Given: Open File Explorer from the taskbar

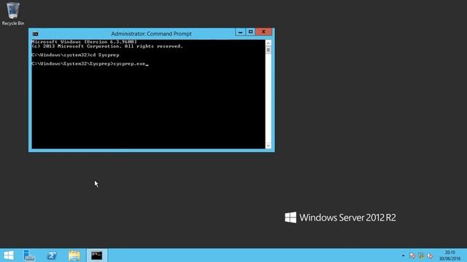Looking at the screenshot, I should click(x=74, y=255).
